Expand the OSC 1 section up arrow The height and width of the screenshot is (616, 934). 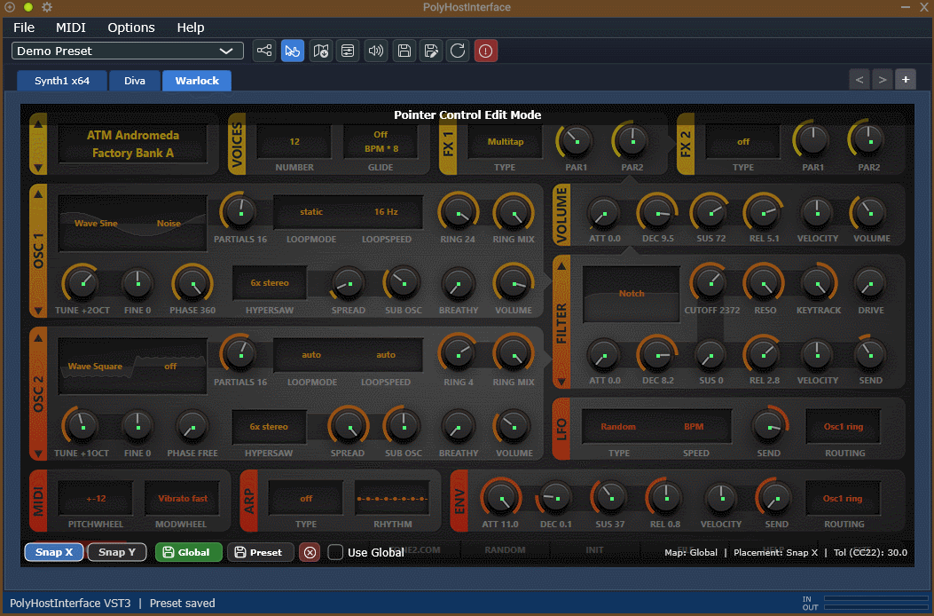38,194
